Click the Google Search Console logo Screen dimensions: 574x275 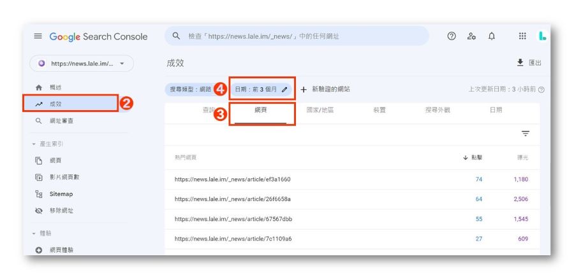point(98,36)
